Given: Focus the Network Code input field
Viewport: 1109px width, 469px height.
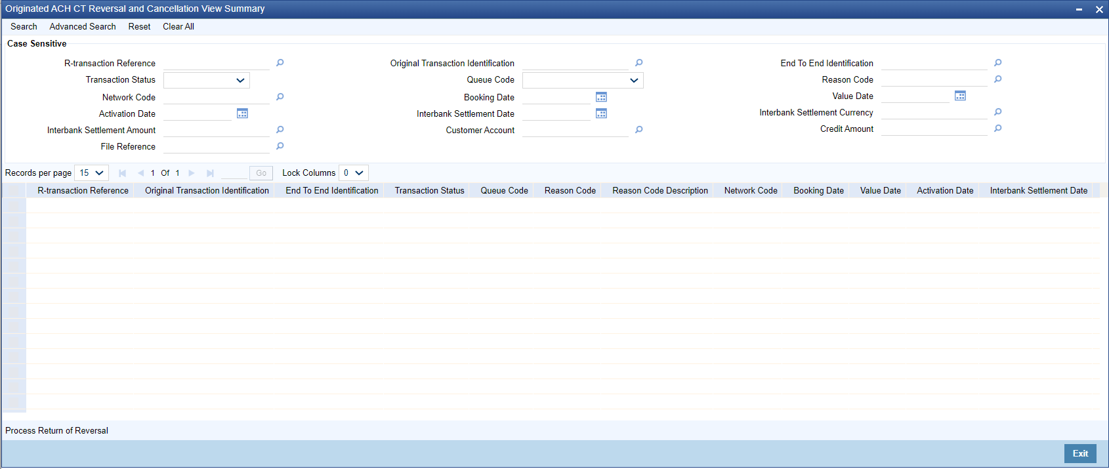Looking at the screenshot, I should point(217,97).
